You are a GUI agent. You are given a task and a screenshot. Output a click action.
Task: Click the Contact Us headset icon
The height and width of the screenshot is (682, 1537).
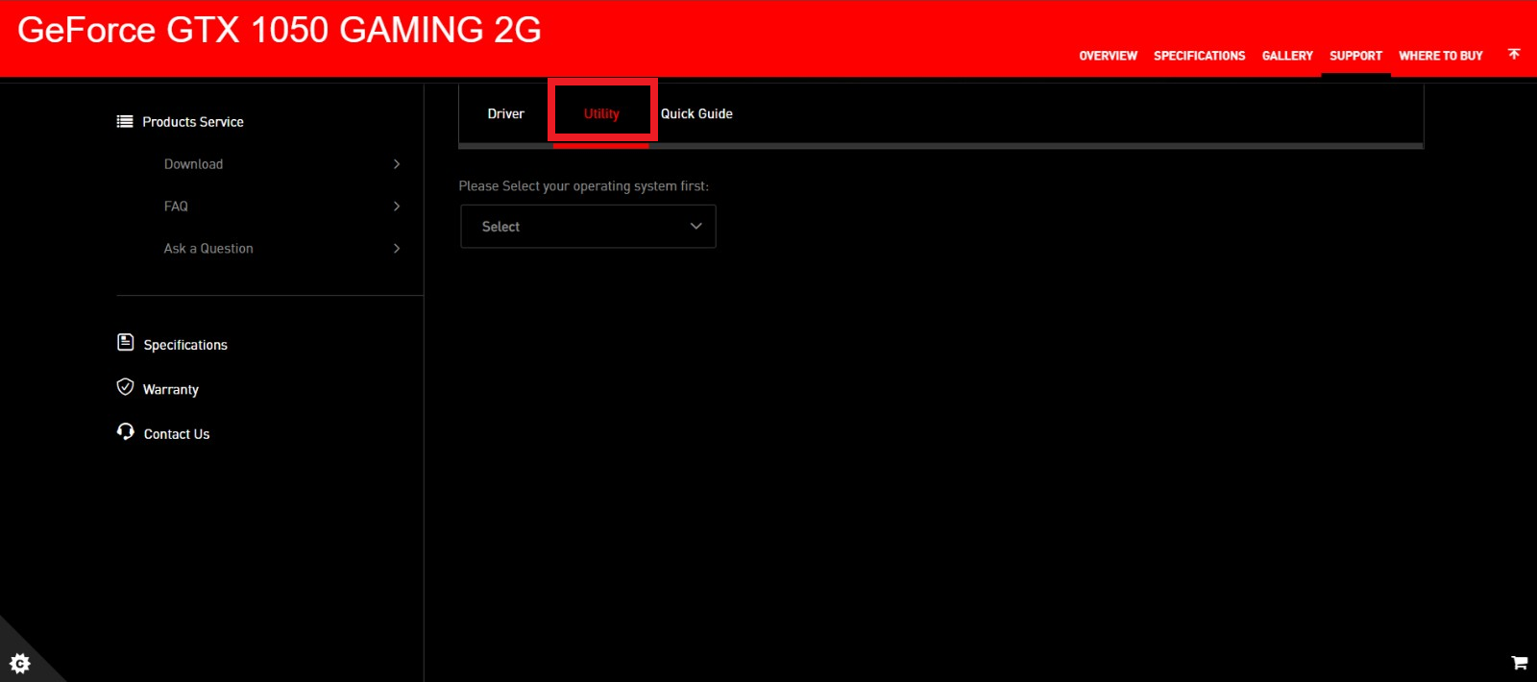(125, 431)
